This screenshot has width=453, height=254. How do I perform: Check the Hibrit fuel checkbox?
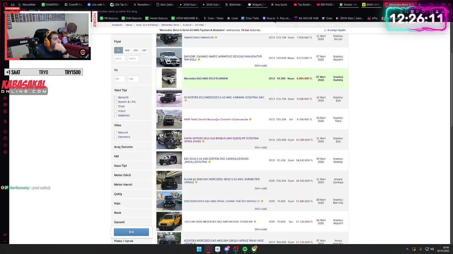click(115, 111)
